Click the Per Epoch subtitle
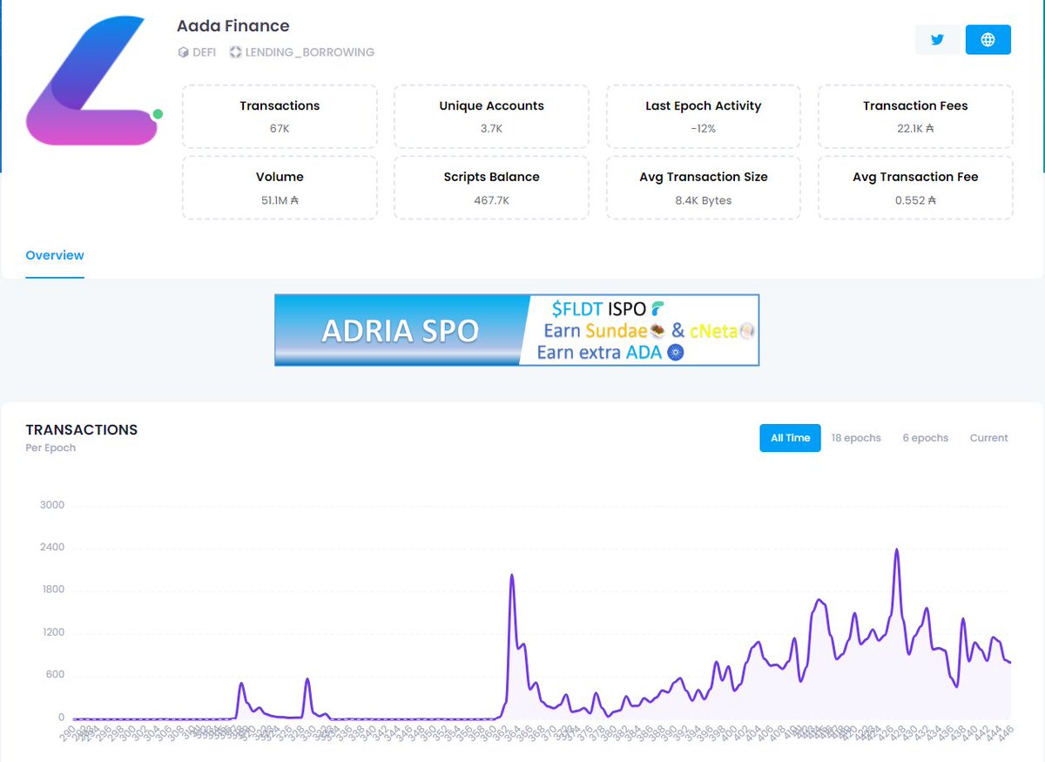The width and height of the screenshot is (1045, 762). coord(51,448)
